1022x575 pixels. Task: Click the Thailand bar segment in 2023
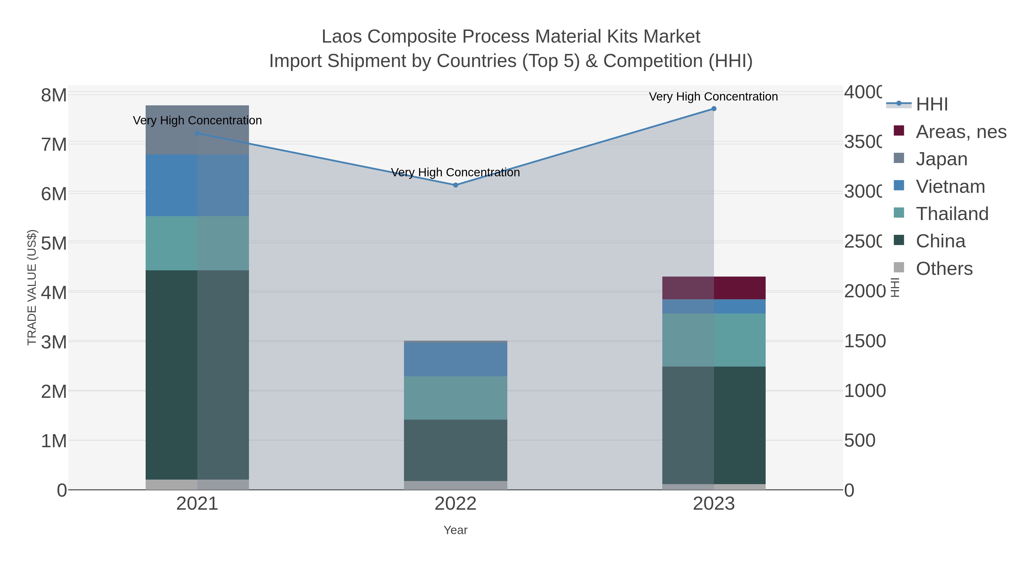[x=714, y=340]
